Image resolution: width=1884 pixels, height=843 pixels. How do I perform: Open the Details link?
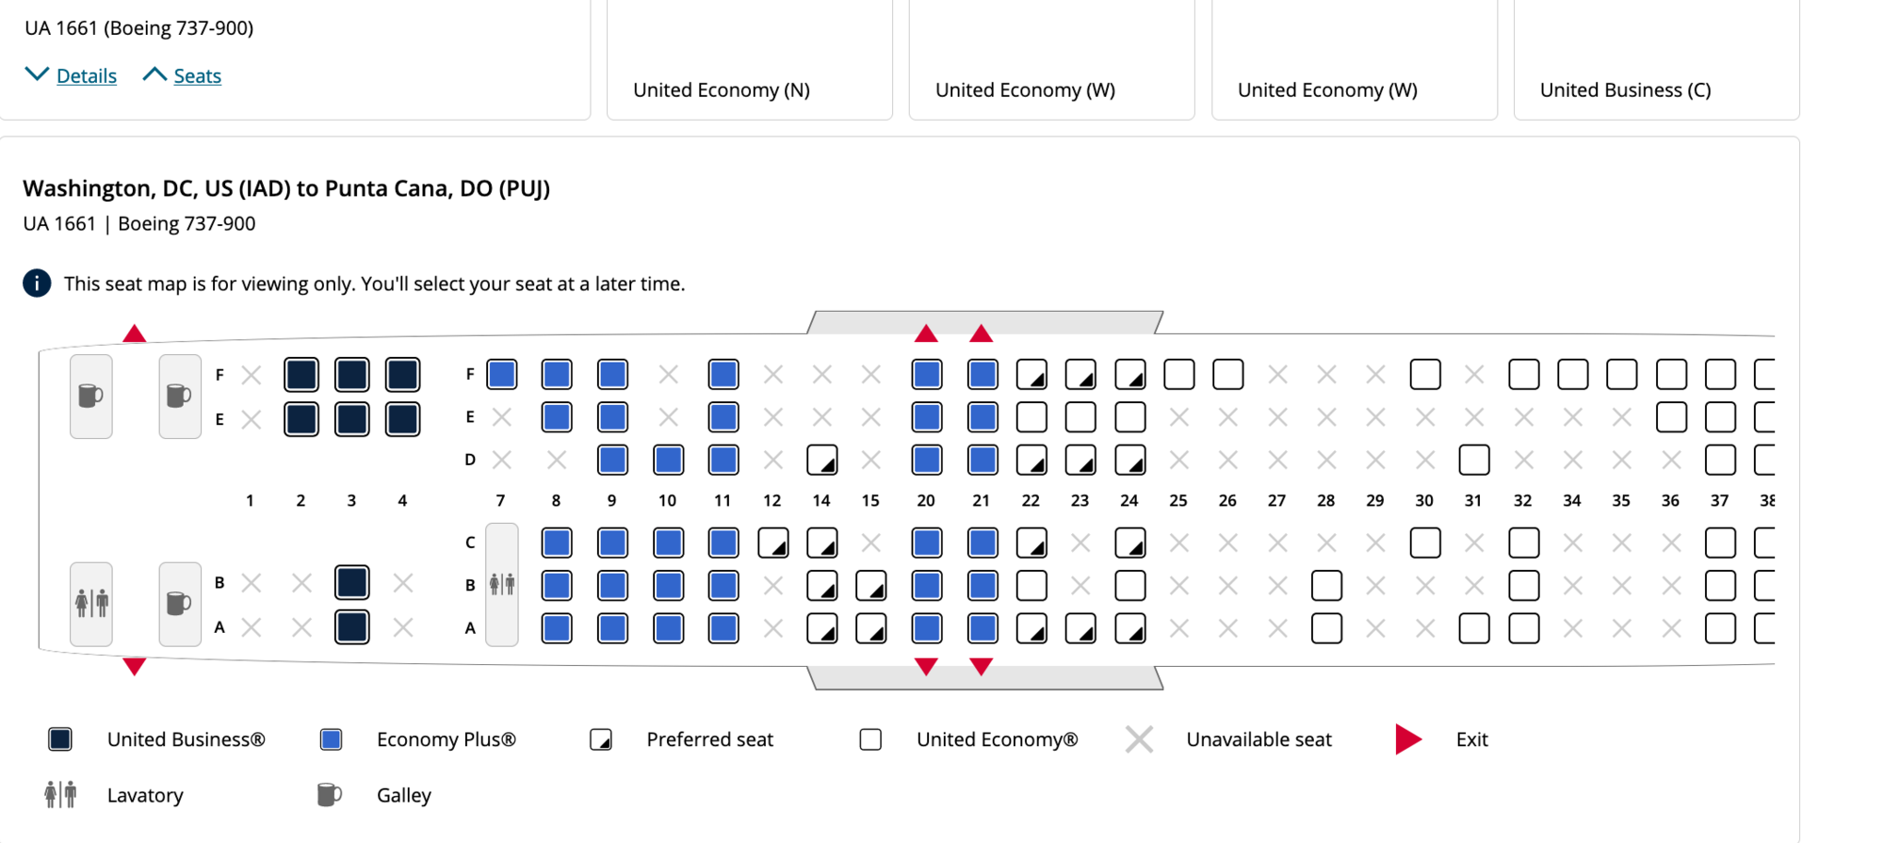[87, 76]
